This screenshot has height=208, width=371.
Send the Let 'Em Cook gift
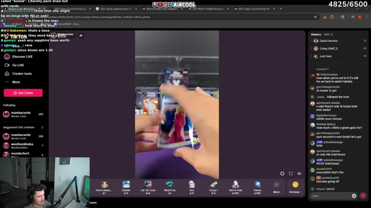tap(148, 187)
